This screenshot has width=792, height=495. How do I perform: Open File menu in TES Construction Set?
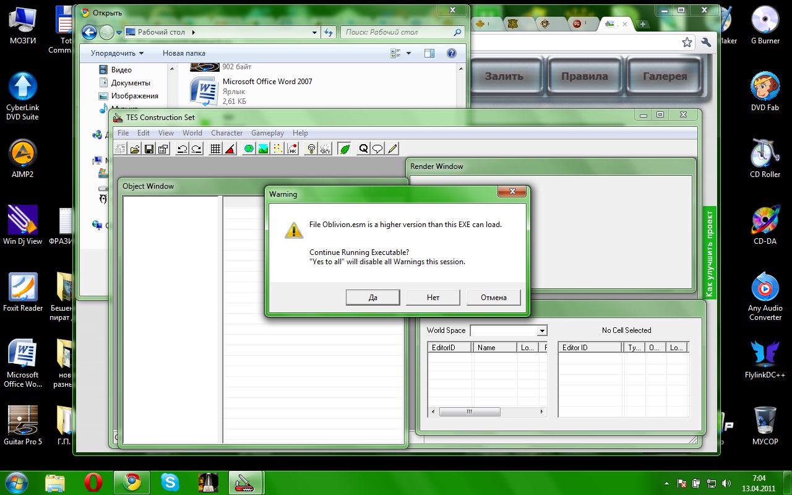tap(123, 133)
